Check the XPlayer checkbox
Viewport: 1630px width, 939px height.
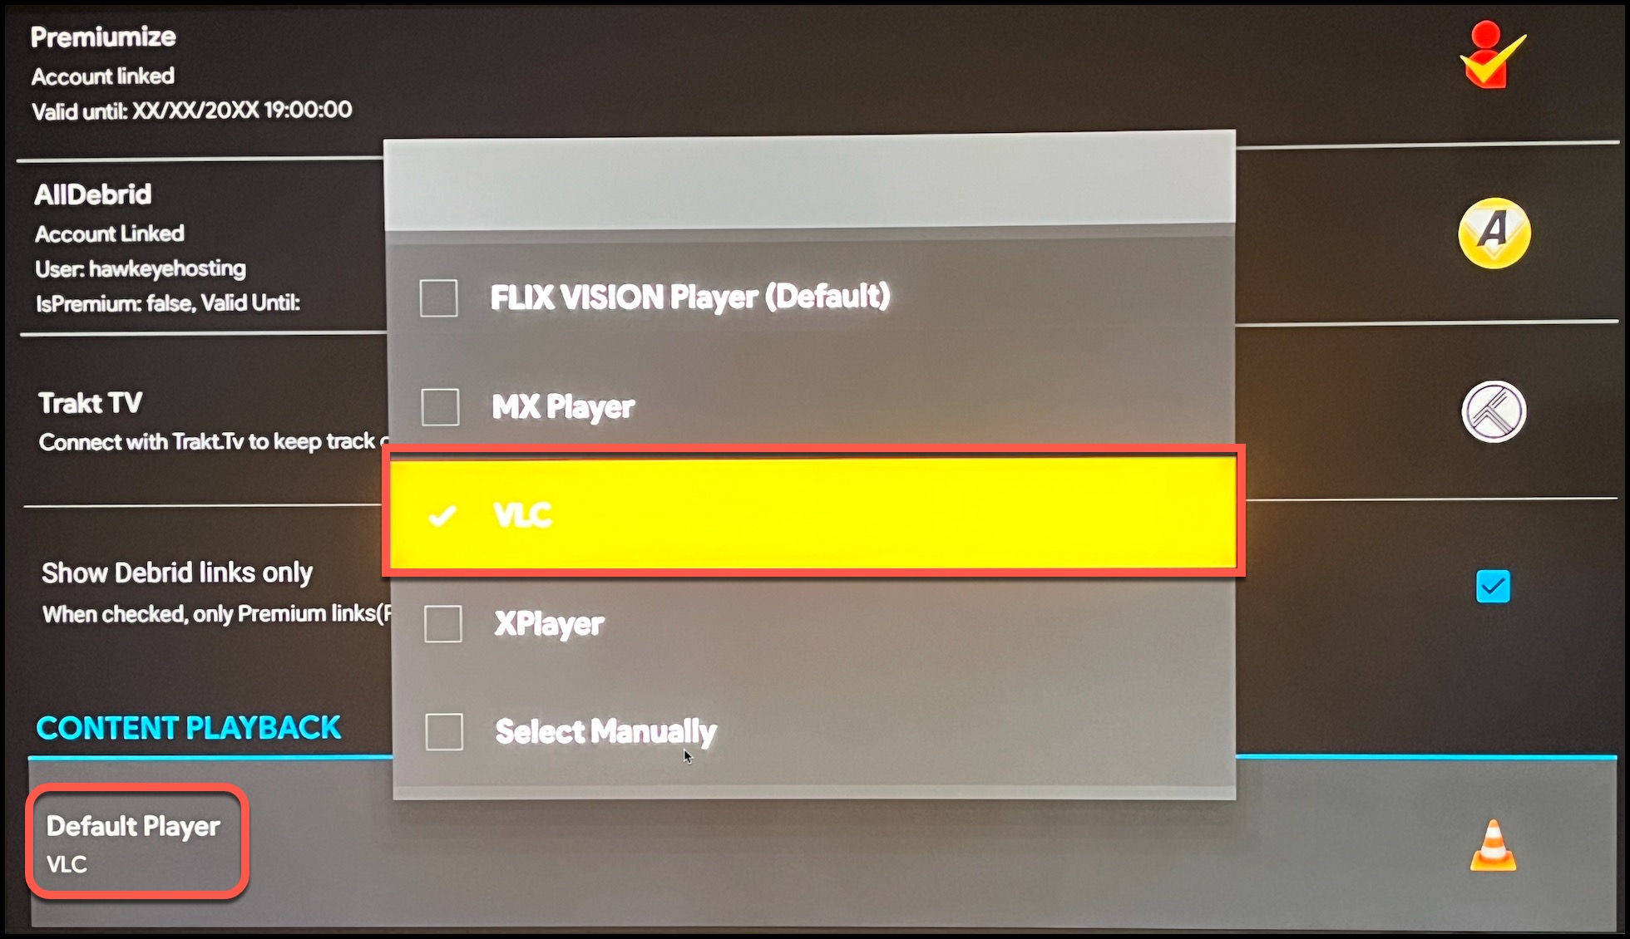coord(442,624)
